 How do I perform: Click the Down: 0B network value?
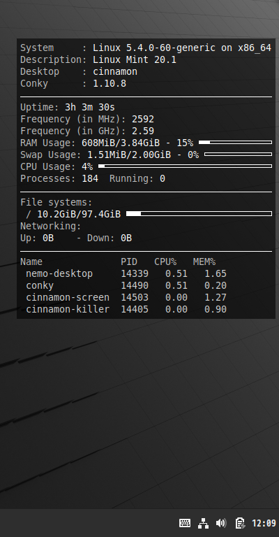[110, 238]
